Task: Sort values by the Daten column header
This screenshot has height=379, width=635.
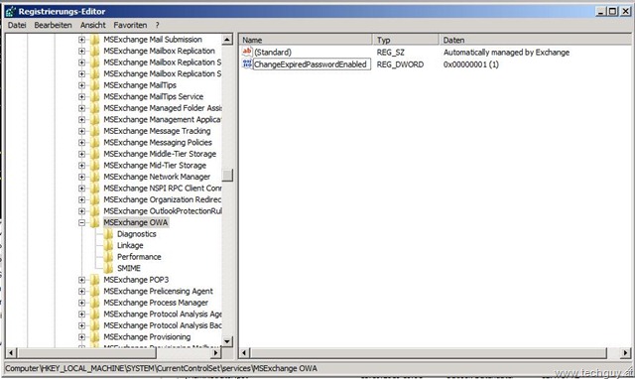Action: pyautogui.click(x=537, y=40)
